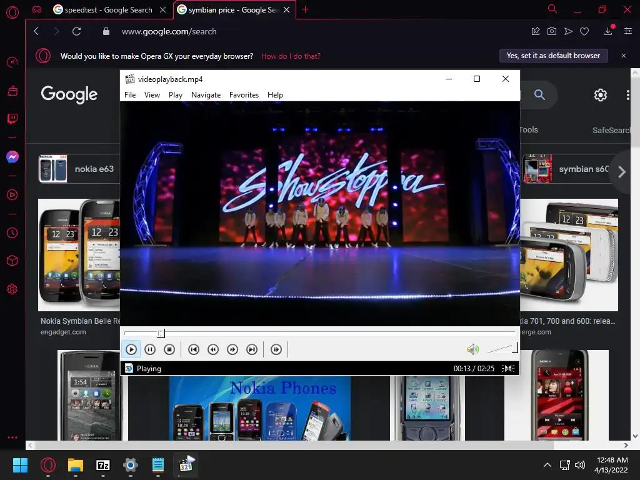Viewport: 640px width, 480px height.
Task: Open the clock showing 12:48 AM
Action: (x=611, y=465)
